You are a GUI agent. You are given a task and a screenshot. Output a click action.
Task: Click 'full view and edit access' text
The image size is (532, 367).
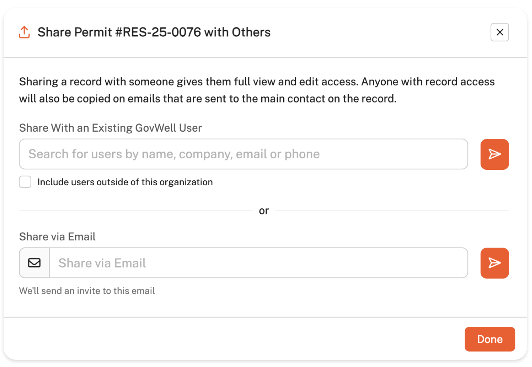[x=295, y=82]
